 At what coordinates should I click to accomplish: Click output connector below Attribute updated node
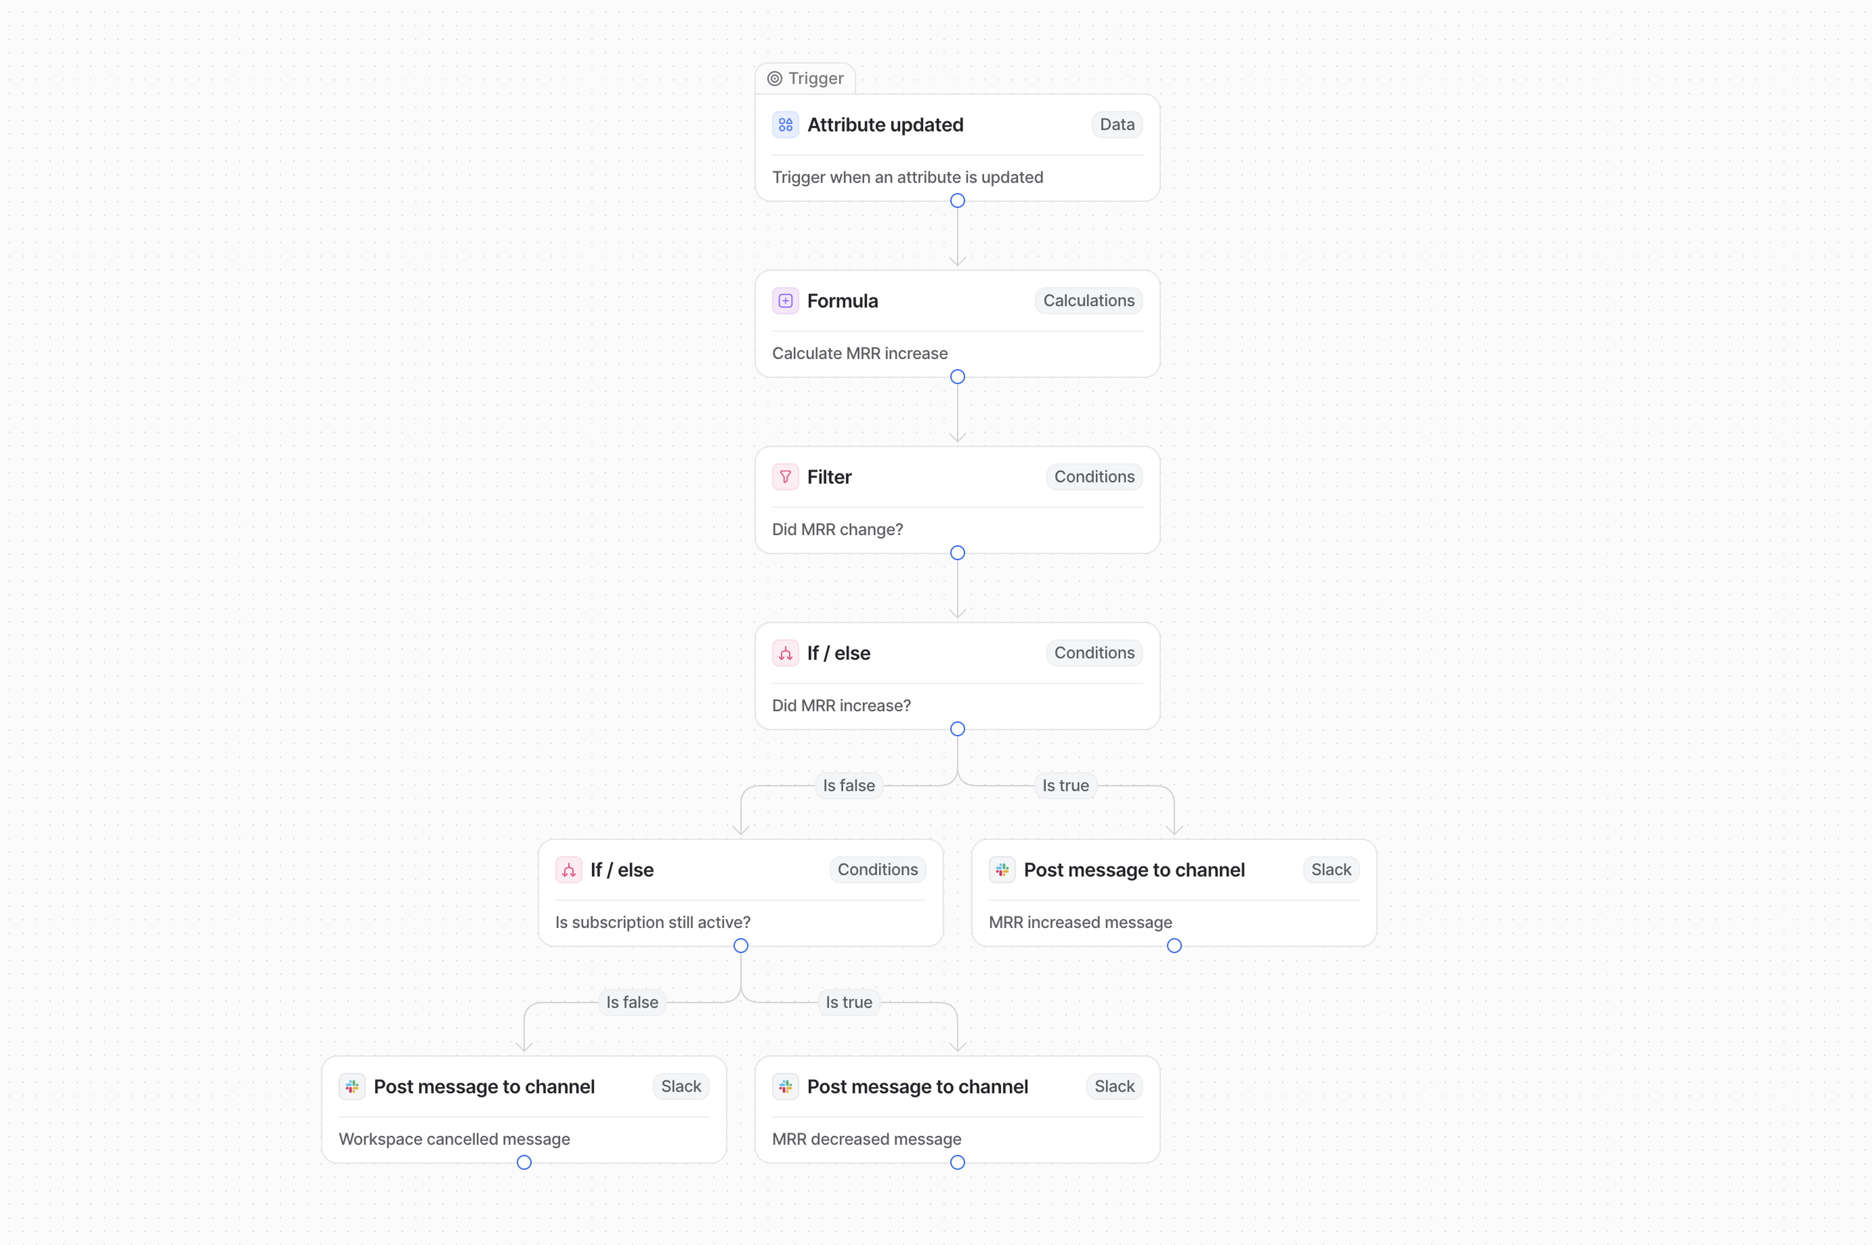957,201
